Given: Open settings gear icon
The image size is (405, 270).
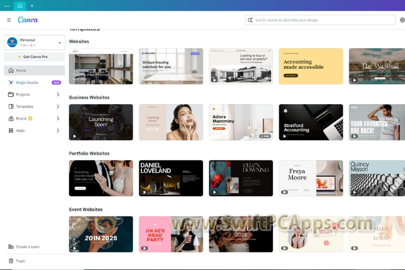Looking at the screenshot, I should 402,20.
